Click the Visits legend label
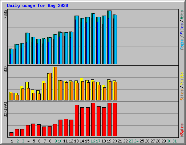 [182, 79]
